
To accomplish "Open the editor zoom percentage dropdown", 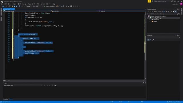I will [6, 80].
